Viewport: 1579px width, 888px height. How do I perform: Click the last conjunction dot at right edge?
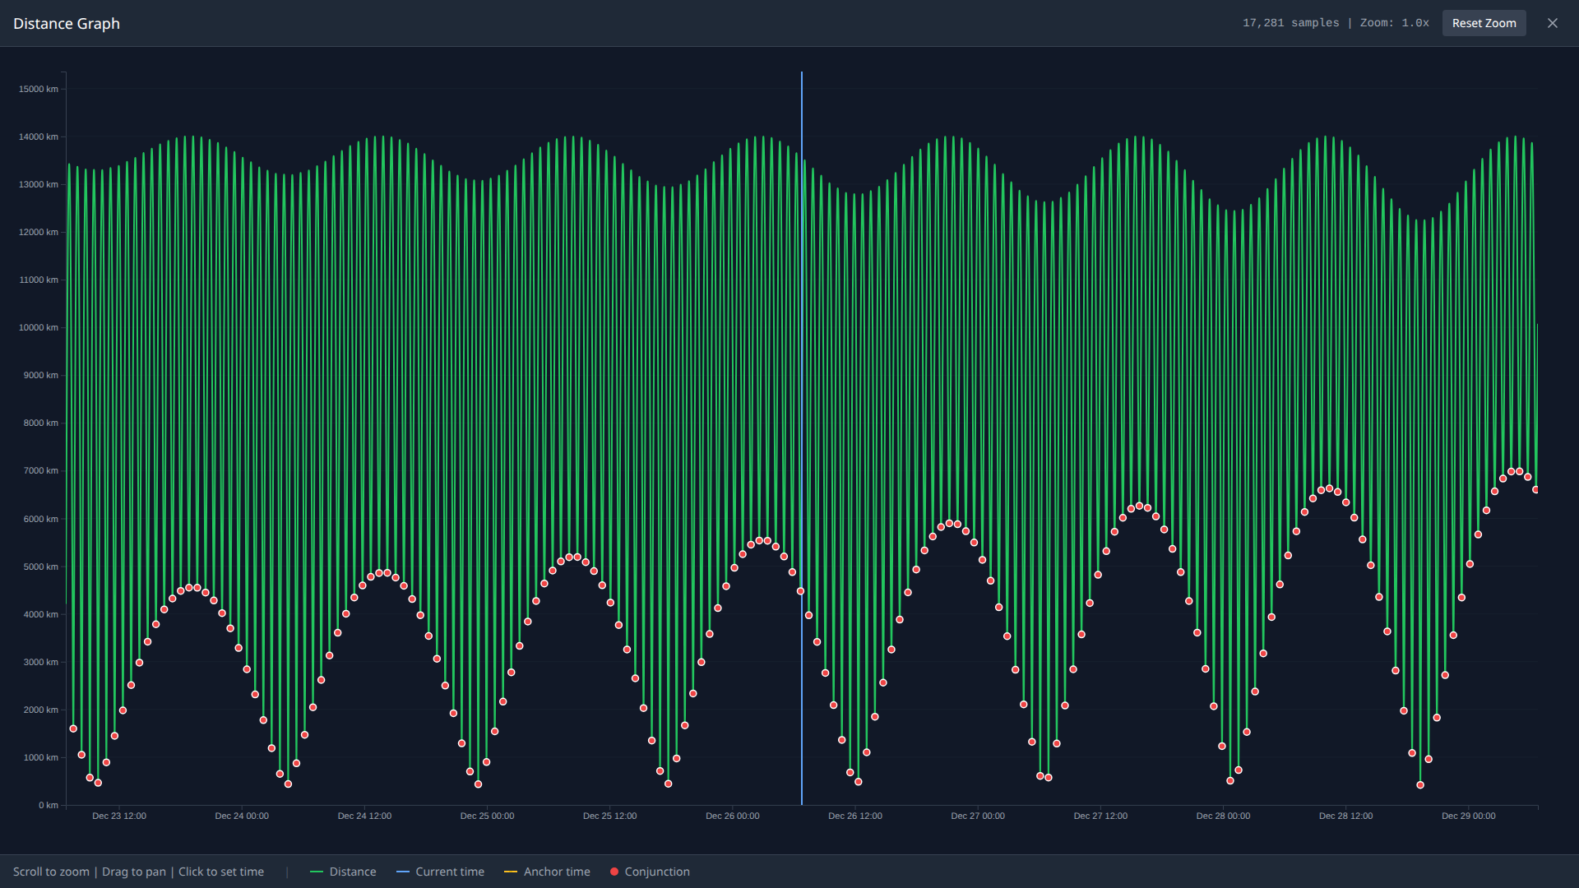click(1535, 490)
